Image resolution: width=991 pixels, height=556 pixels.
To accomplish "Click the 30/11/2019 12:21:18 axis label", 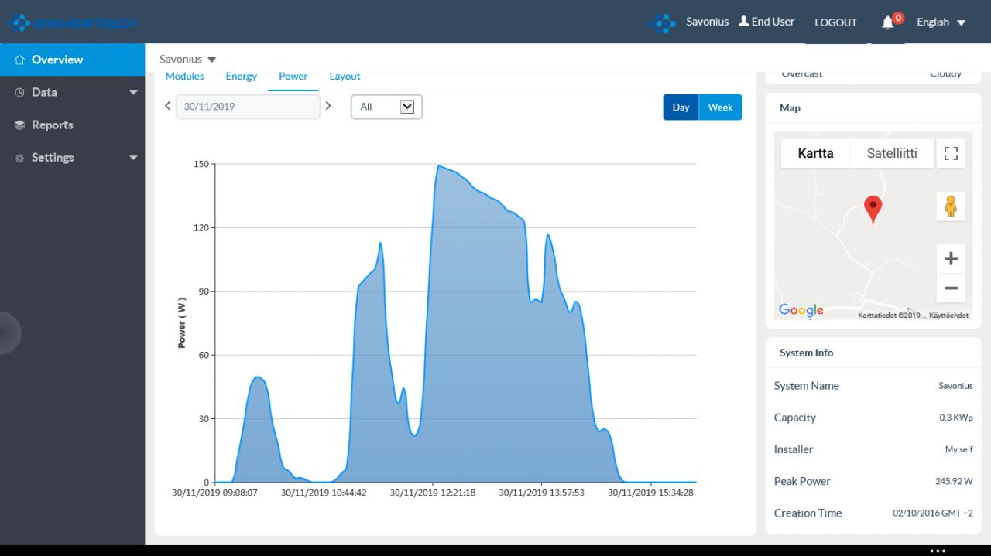I will 433,493.
